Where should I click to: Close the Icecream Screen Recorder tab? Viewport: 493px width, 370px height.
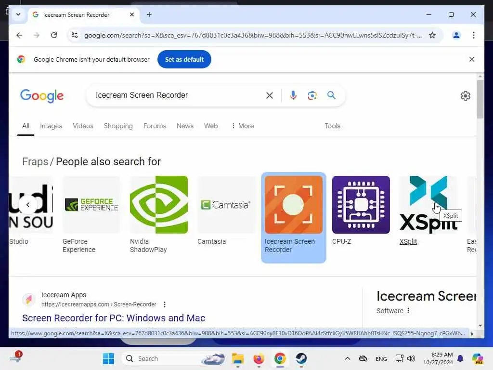point(132,14)
